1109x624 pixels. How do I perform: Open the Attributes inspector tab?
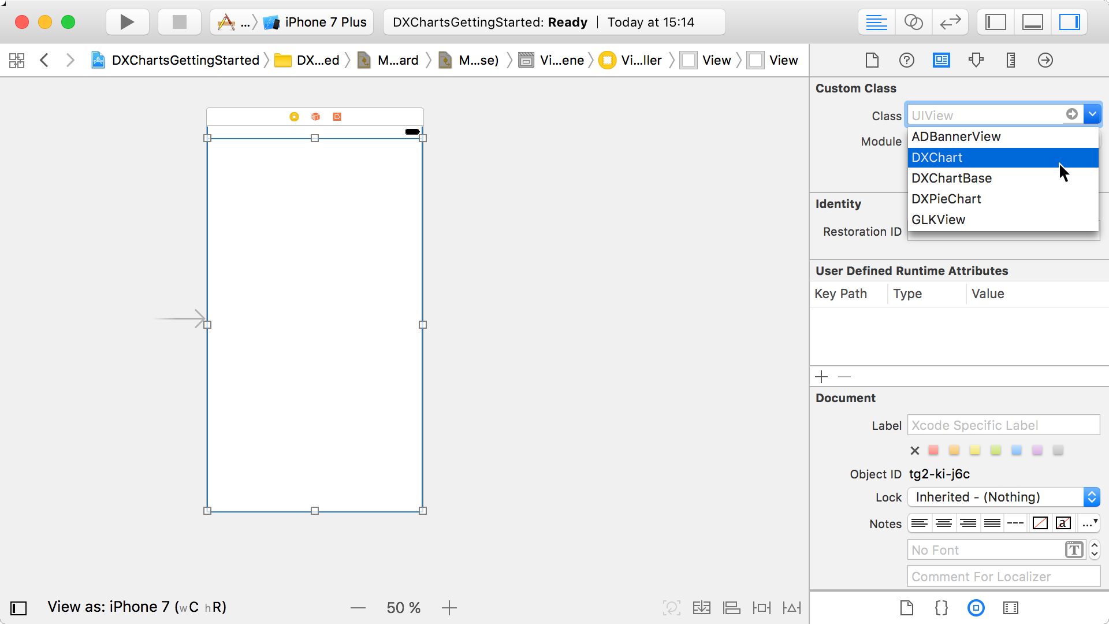976,60
